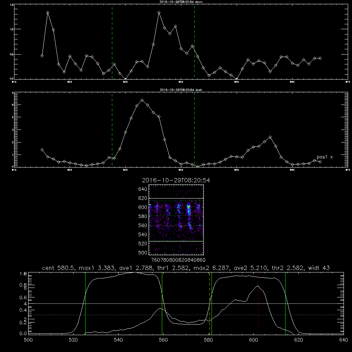352x352 pixels.
Task: Select the 'thr2 2.582' text
Action: click(x=288, y=268)
